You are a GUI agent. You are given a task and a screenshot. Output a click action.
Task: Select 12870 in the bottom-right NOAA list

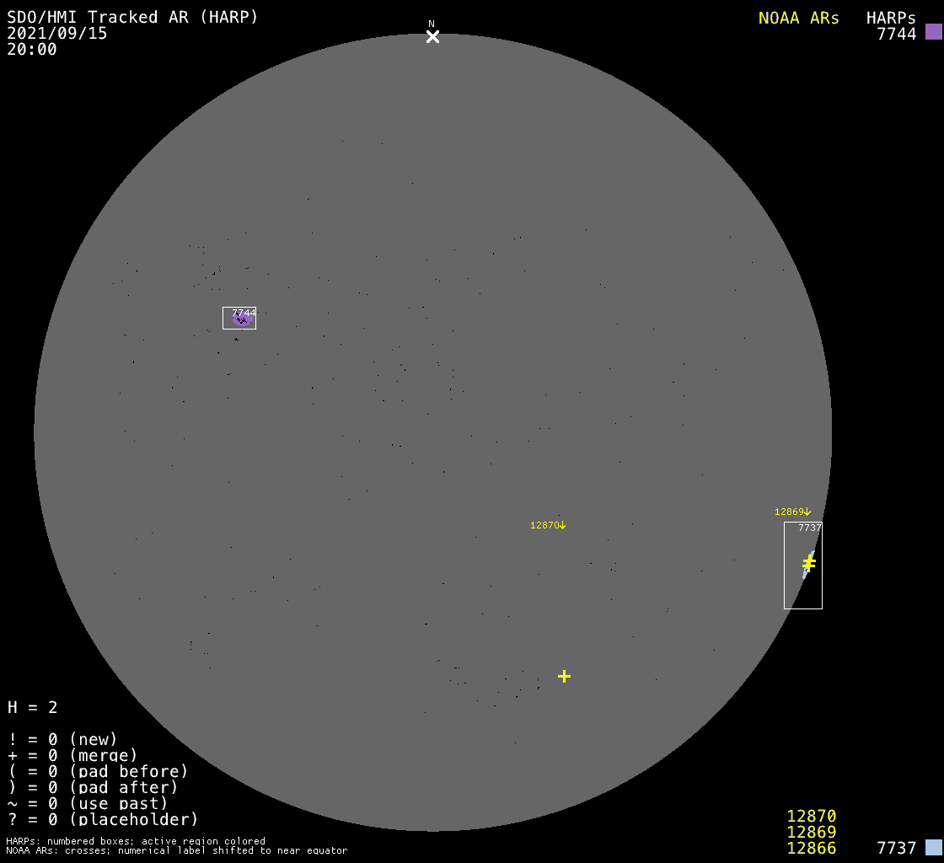coord(811,816)
